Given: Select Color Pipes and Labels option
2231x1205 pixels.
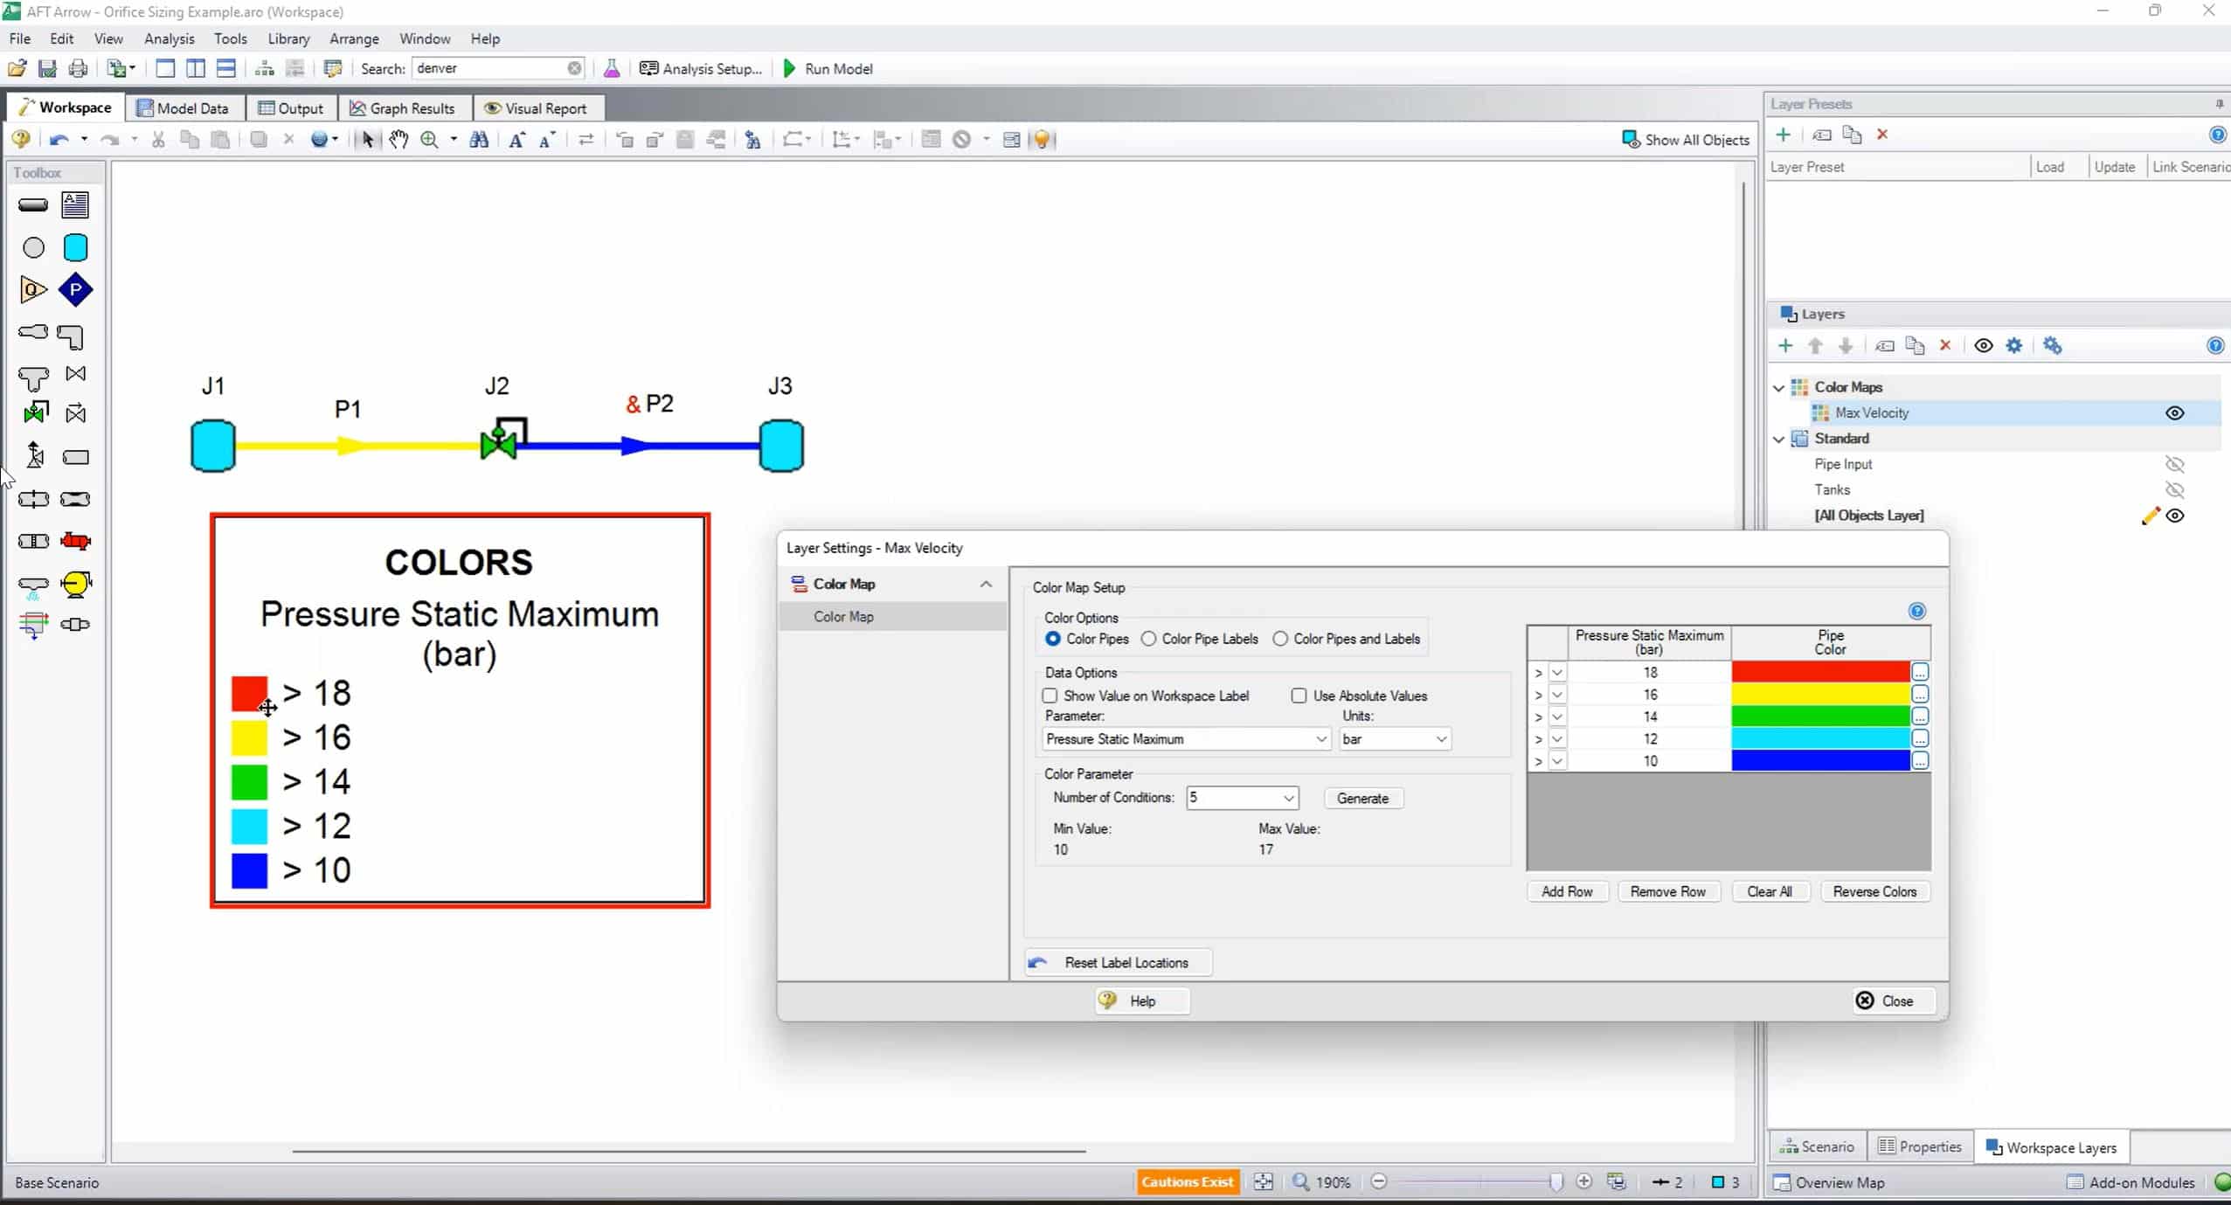Looking at the screenshot, I should coord(1281,639).
